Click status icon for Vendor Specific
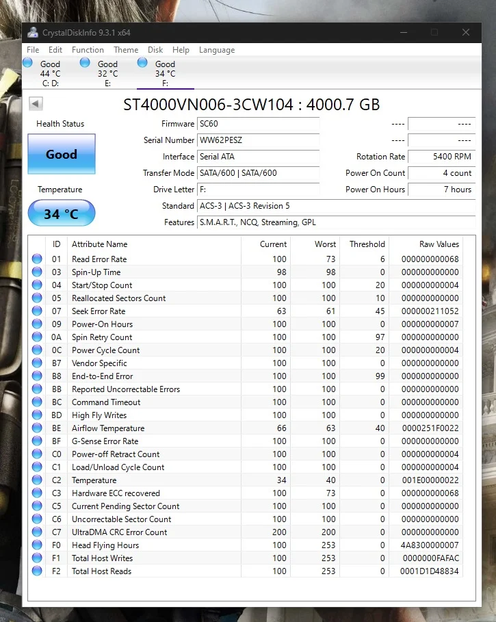 (x=37, y=363)
